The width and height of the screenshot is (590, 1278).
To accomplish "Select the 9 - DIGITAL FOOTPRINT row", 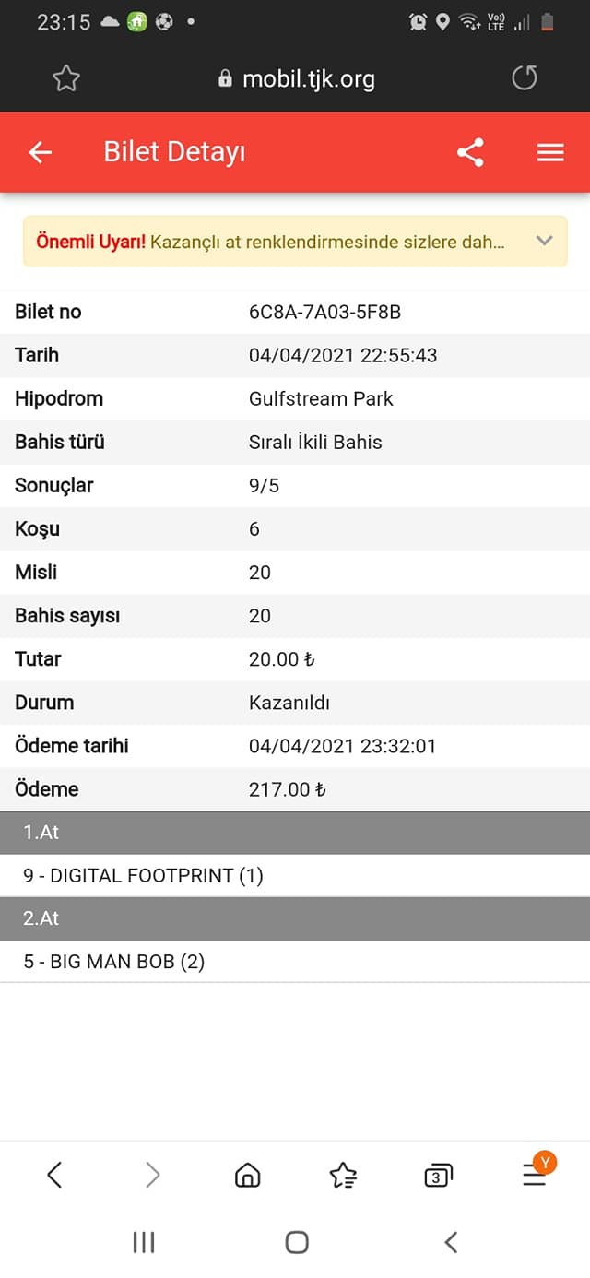I will (x=295, y=875).
